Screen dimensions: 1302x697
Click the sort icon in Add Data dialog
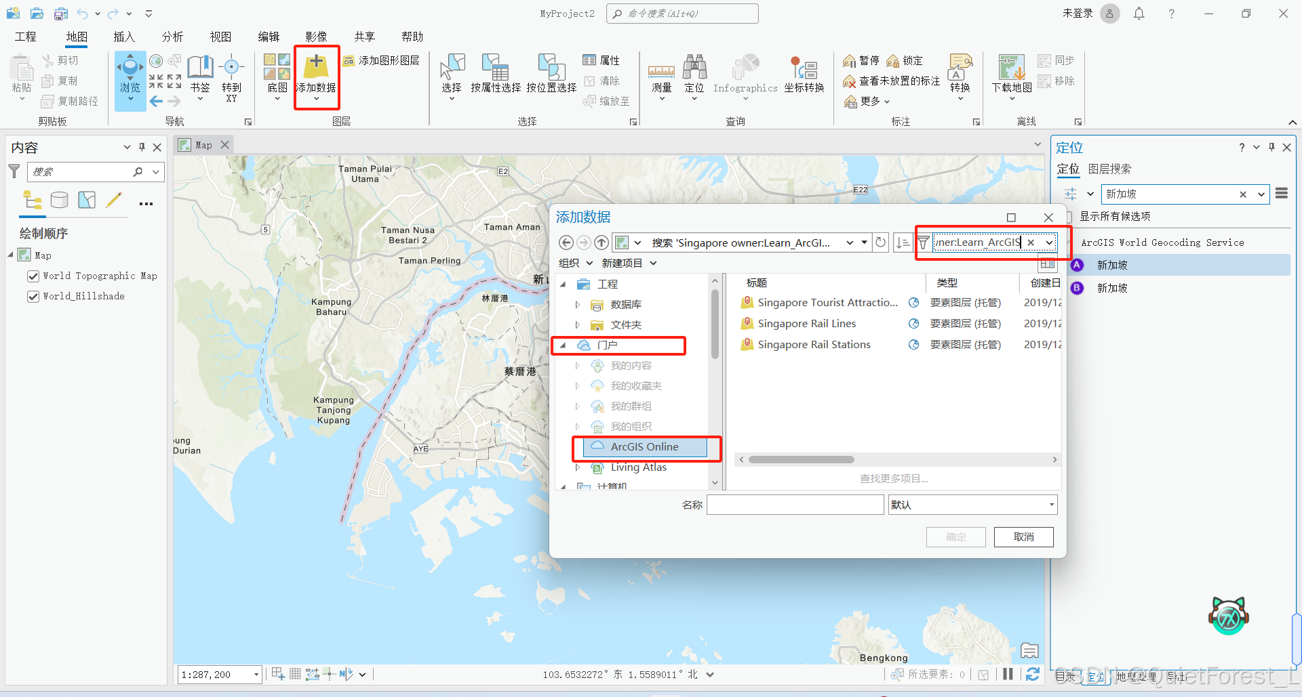[902, 242]
